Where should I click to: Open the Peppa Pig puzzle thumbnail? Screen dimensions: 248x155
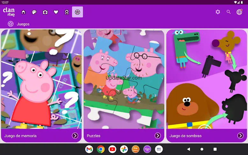[124, 79]
